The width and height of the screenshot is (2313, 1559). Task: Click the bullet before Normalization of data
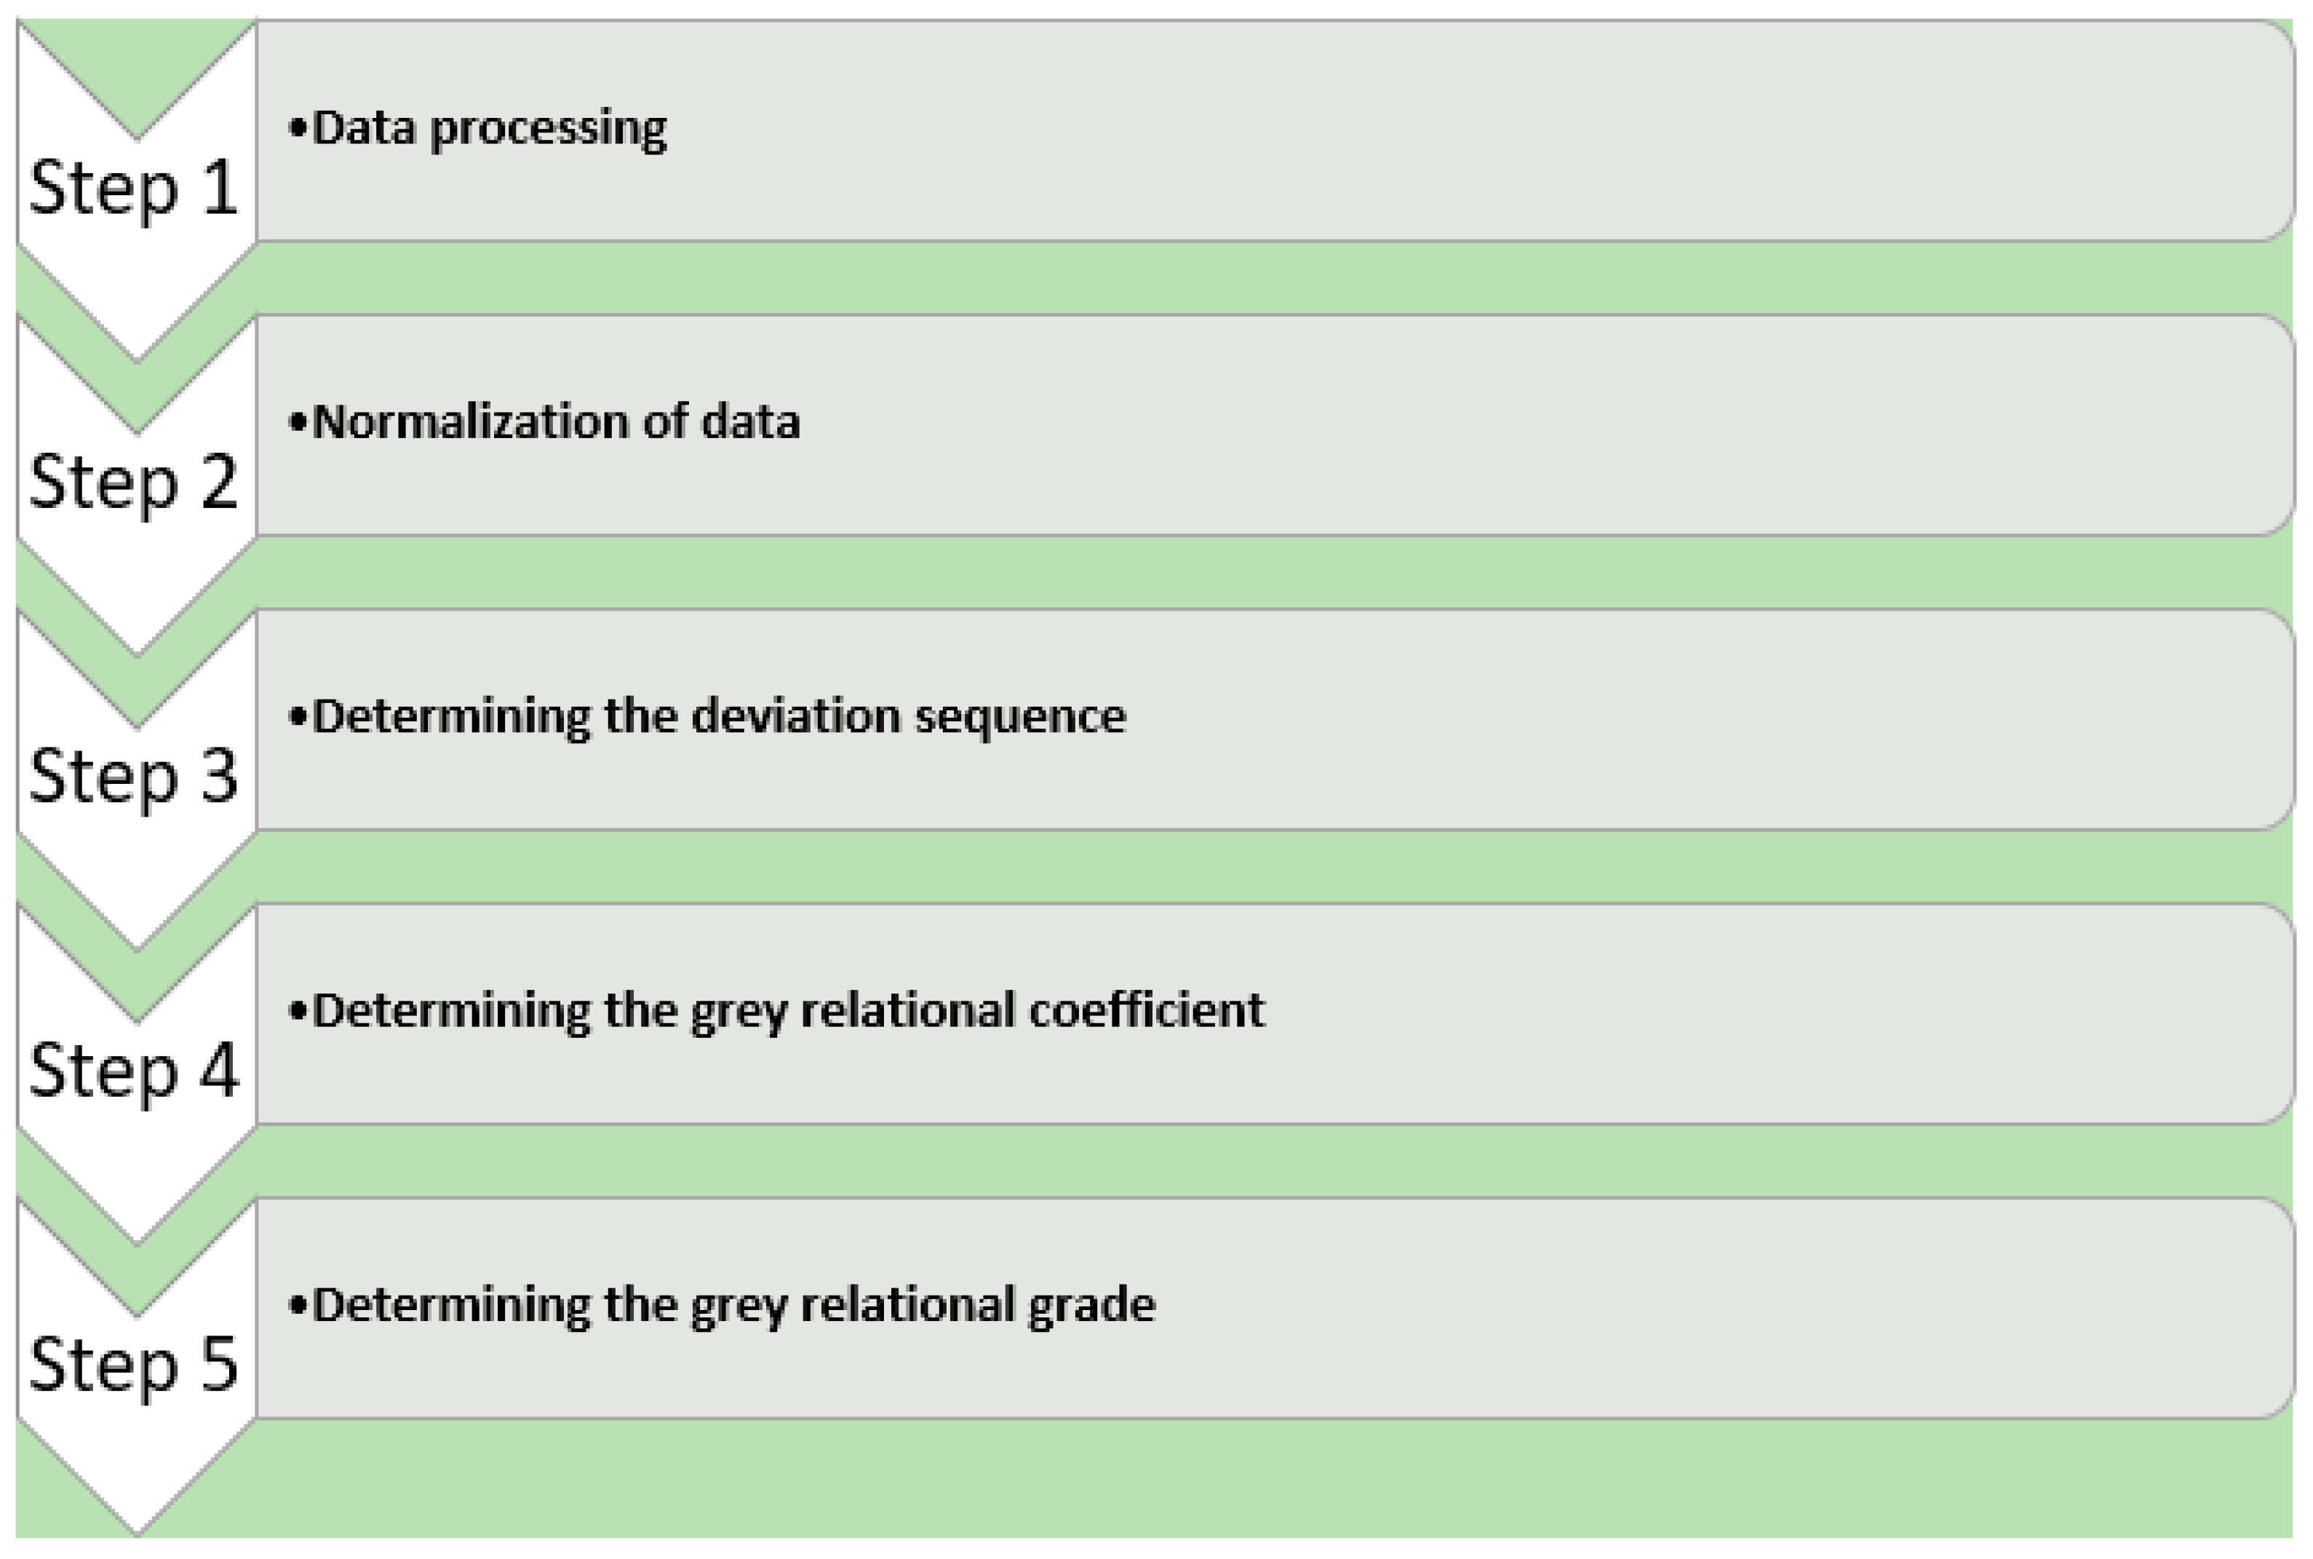(x=296, y=423)
